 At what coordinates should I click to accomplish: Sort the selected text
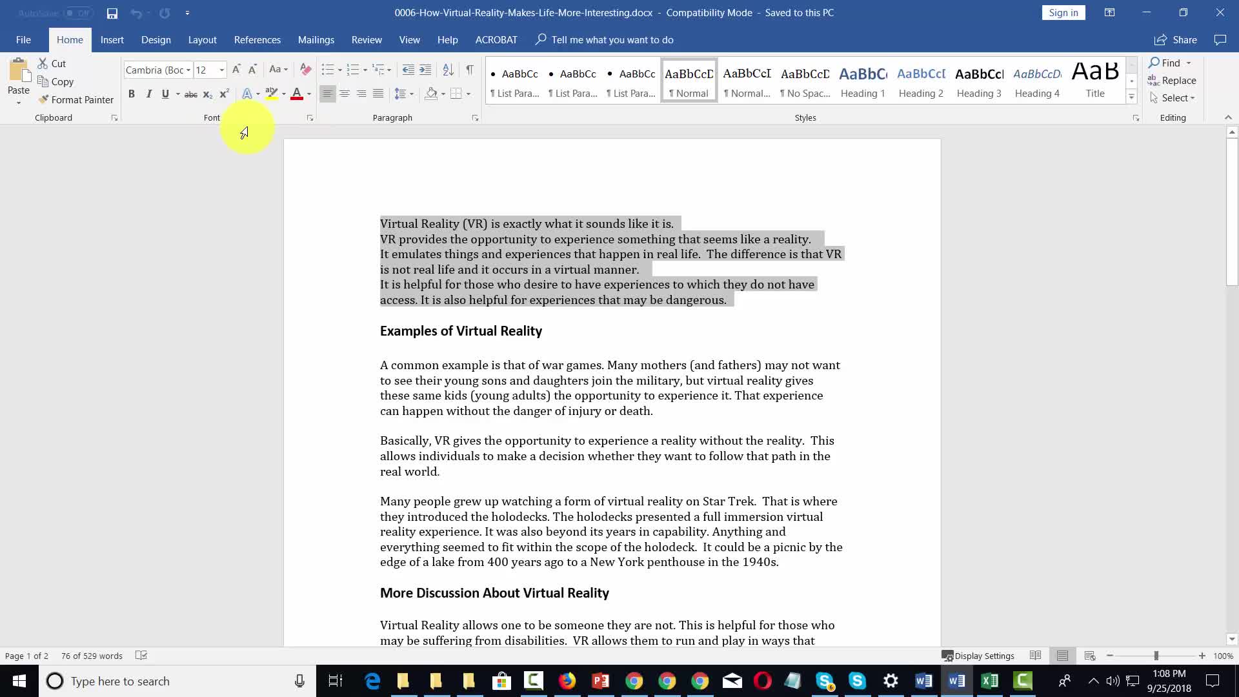pos(448,70)
